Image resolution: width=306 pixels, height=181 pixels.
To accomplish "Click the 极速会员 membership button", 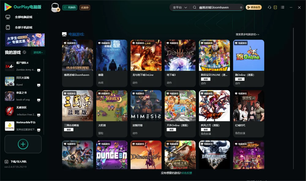I will (253, 7).
